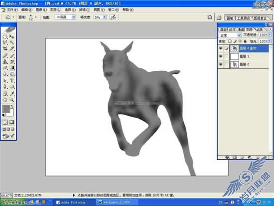
Task: Open 工具预设 tab in palette well
Action: (x=244, y=18)
